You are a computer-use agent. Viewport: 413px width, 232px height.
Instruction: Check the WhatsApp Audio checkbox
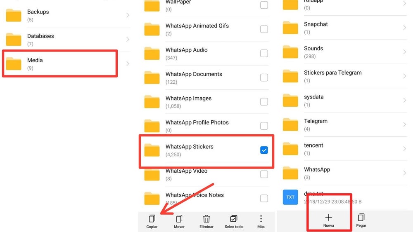(x=264, y=53)
